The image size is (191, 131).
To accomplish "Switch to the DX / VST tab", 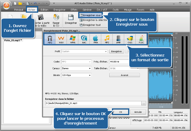I will tap(102, 10).
